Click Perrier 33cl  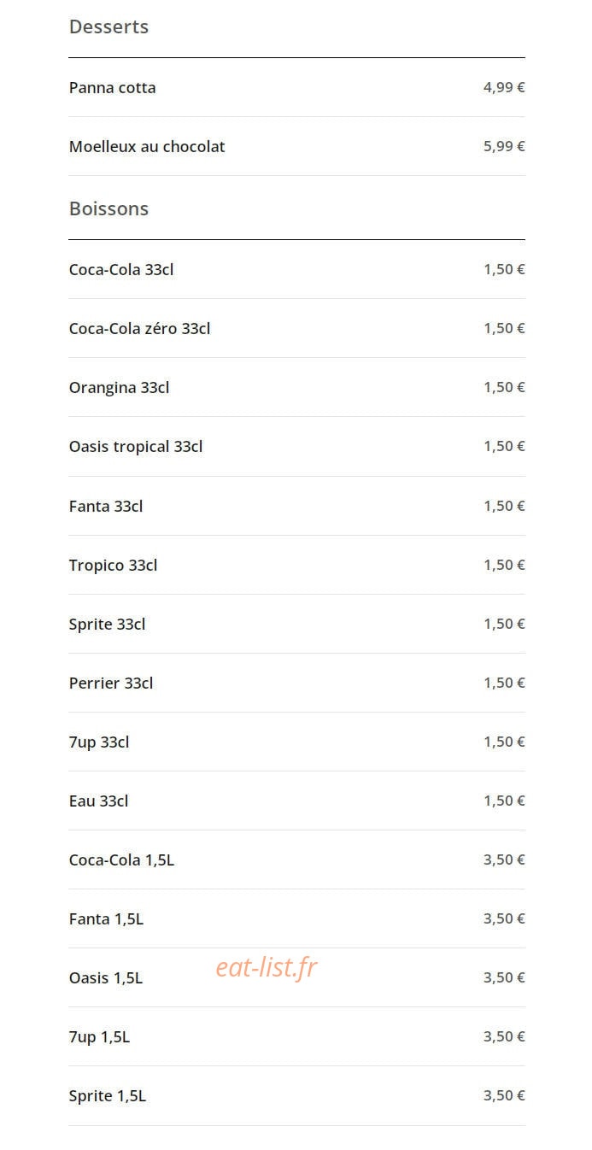[x=296, y=683]
